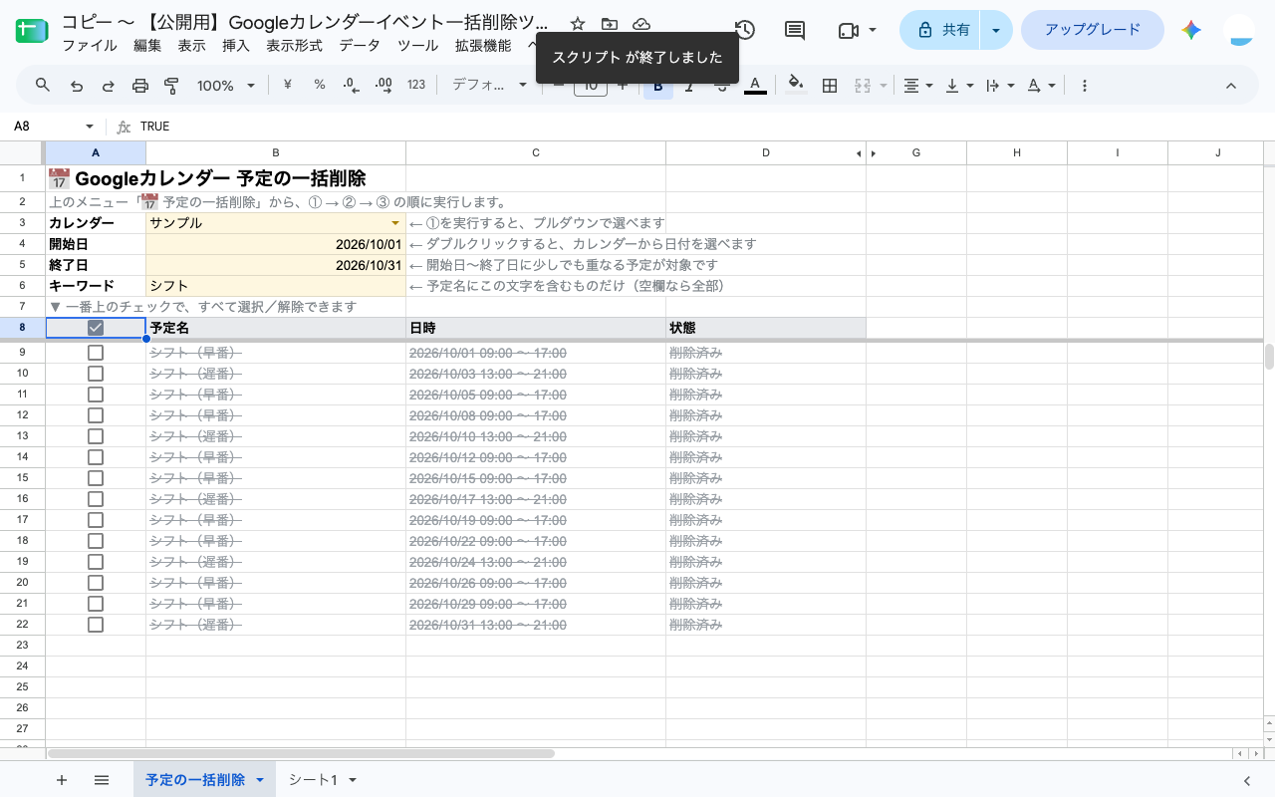Open share options arrow next to 共有
This screenshot has width=1275, height=797.
pos(996,30)
